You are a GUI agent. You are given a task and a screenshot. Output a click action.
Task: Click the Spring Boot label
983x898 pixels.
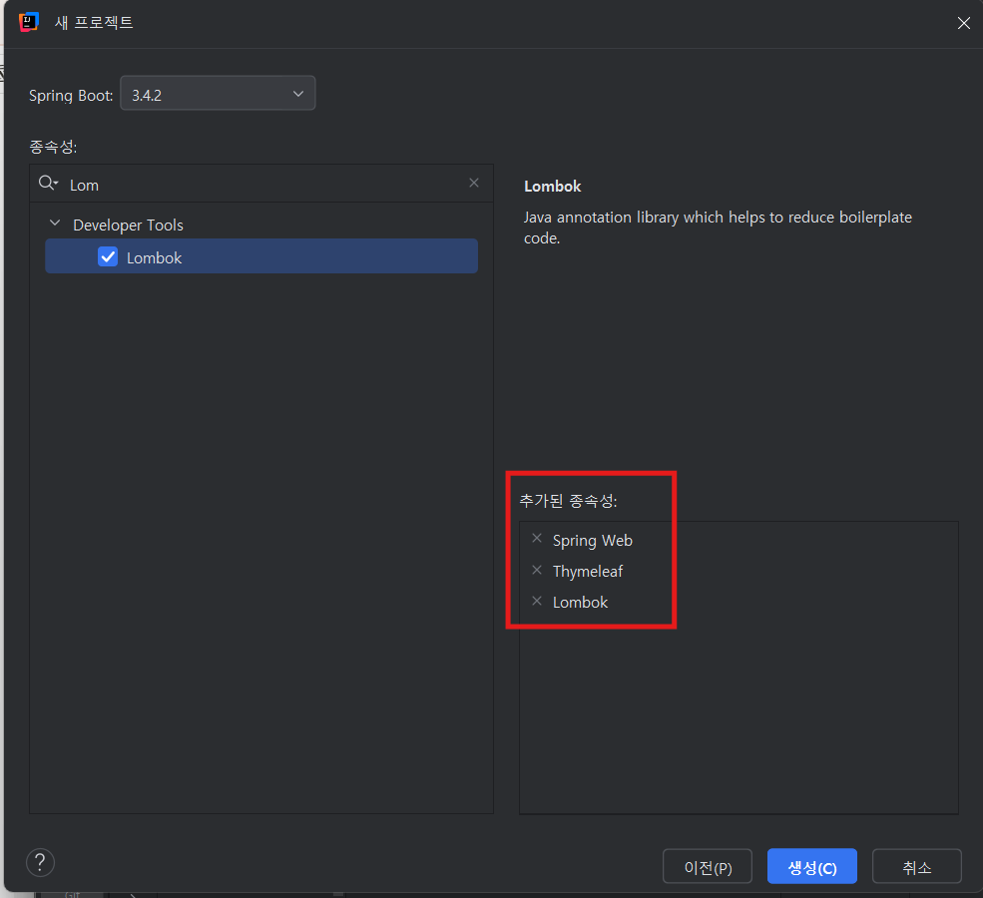[71, 95]
